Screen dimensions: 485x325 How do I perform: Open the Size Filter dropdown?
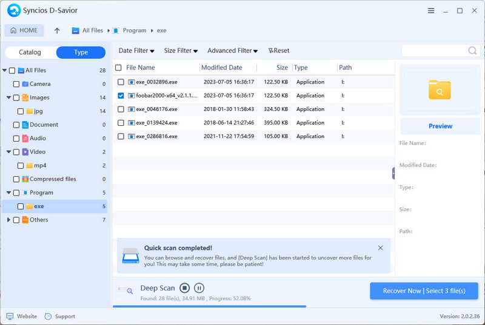pos(181,51)
